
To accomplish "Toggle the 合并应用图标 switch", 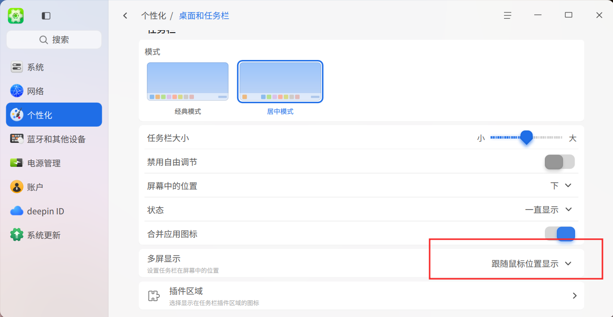I will (x=560, y=234).
